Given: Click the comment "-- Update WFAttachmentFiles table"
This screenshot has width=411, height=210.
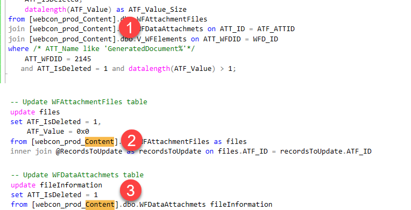Looking at the screenshot, I should pyautogui.click(x=79, y=102).
